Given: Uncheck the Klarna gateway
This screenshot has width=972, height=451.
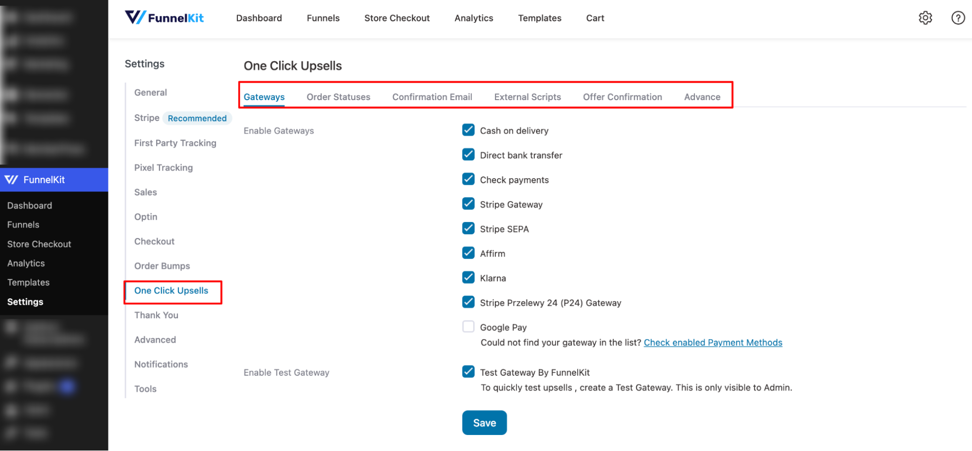Looking at the screenshot, I should [x=468, y=277].
